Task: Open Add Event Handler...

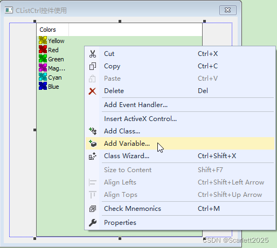Action: [180, 105]
